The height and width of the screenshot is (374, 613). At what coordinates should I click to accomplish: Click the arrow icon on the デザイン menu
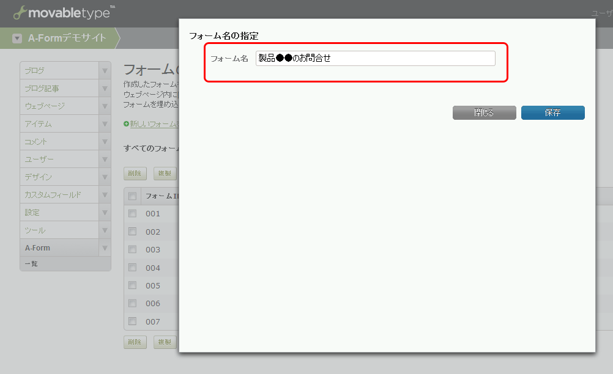point(103,177)
